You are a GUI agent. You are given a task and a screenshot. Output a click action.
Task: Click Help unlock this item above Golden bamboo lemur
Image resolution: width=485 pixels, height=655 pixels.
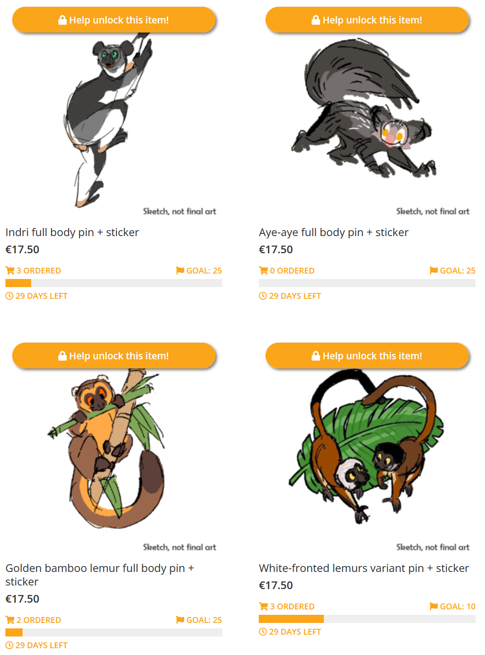[x=114, y=356]
